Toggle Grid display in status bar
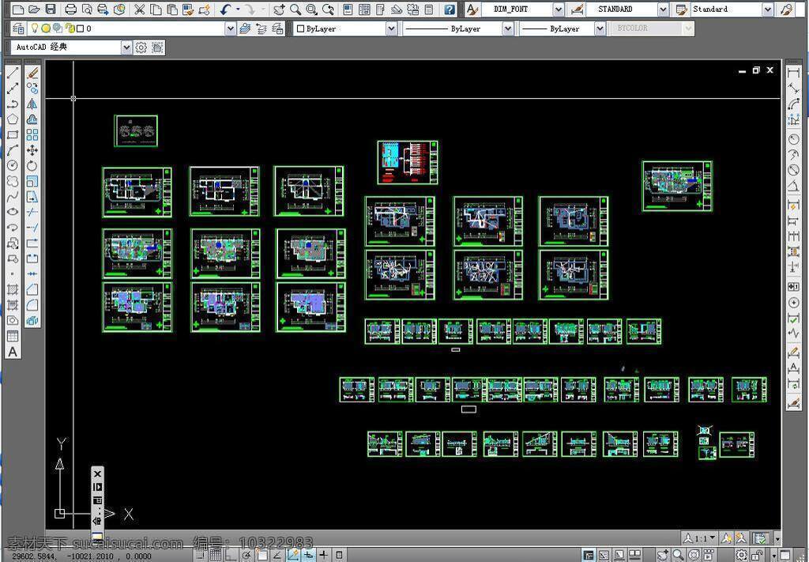This screenshot has width=809, height=562. coord(215,555)
